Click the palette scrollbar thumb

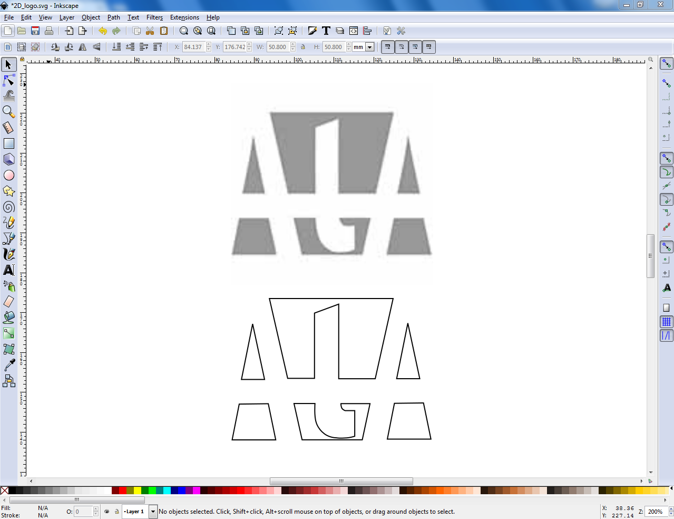coord(77,499)
